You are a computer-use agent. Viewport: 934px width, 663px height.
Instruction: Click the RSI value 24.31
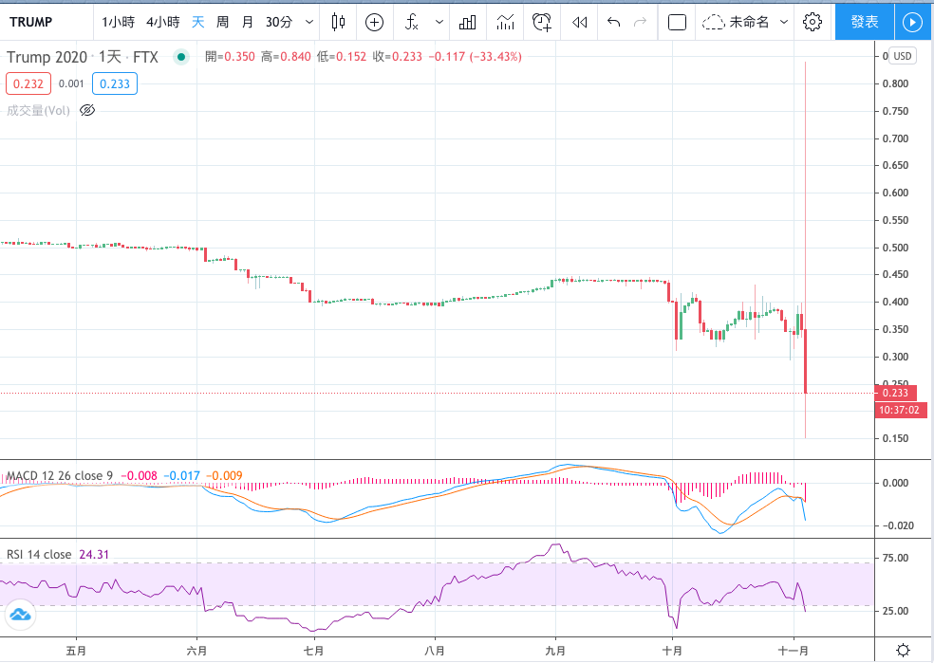94,555
